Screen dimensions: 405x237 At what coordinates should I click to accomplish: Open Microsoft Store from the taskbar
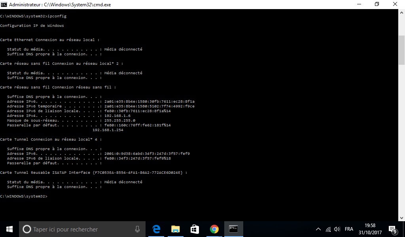tap(195, 229)
